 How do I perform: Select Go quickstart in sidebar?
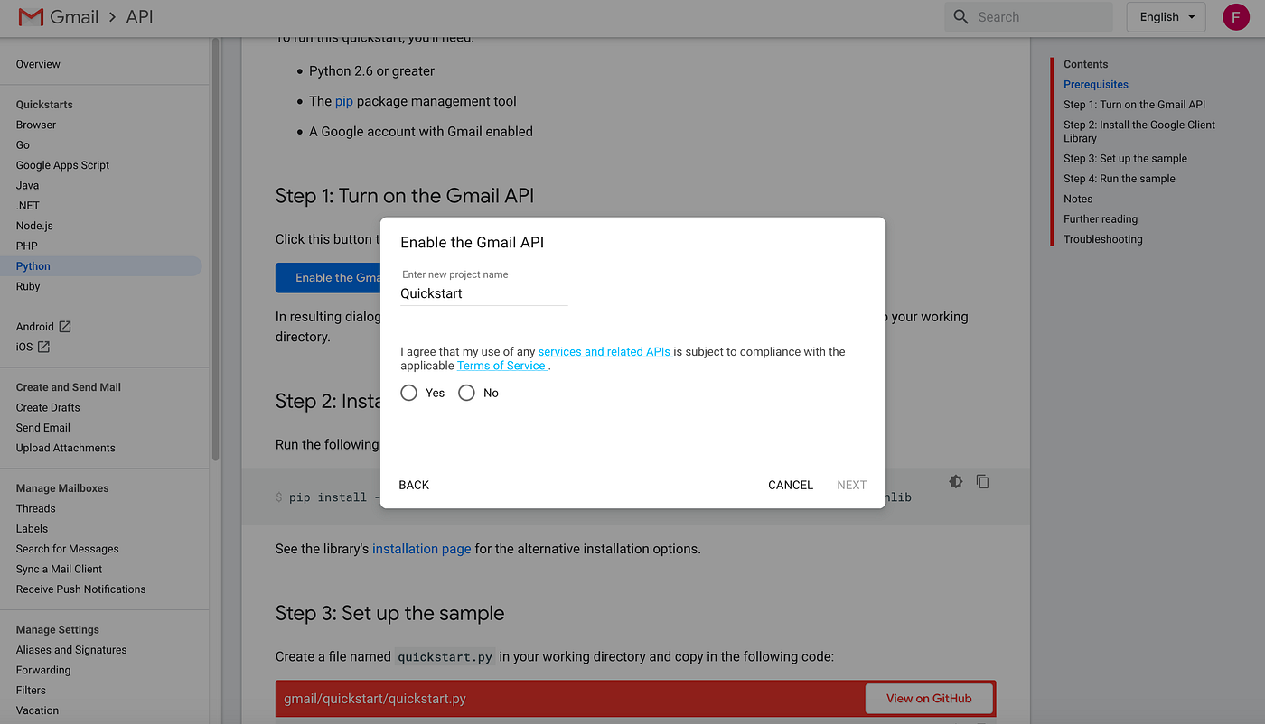pos(23,144)
